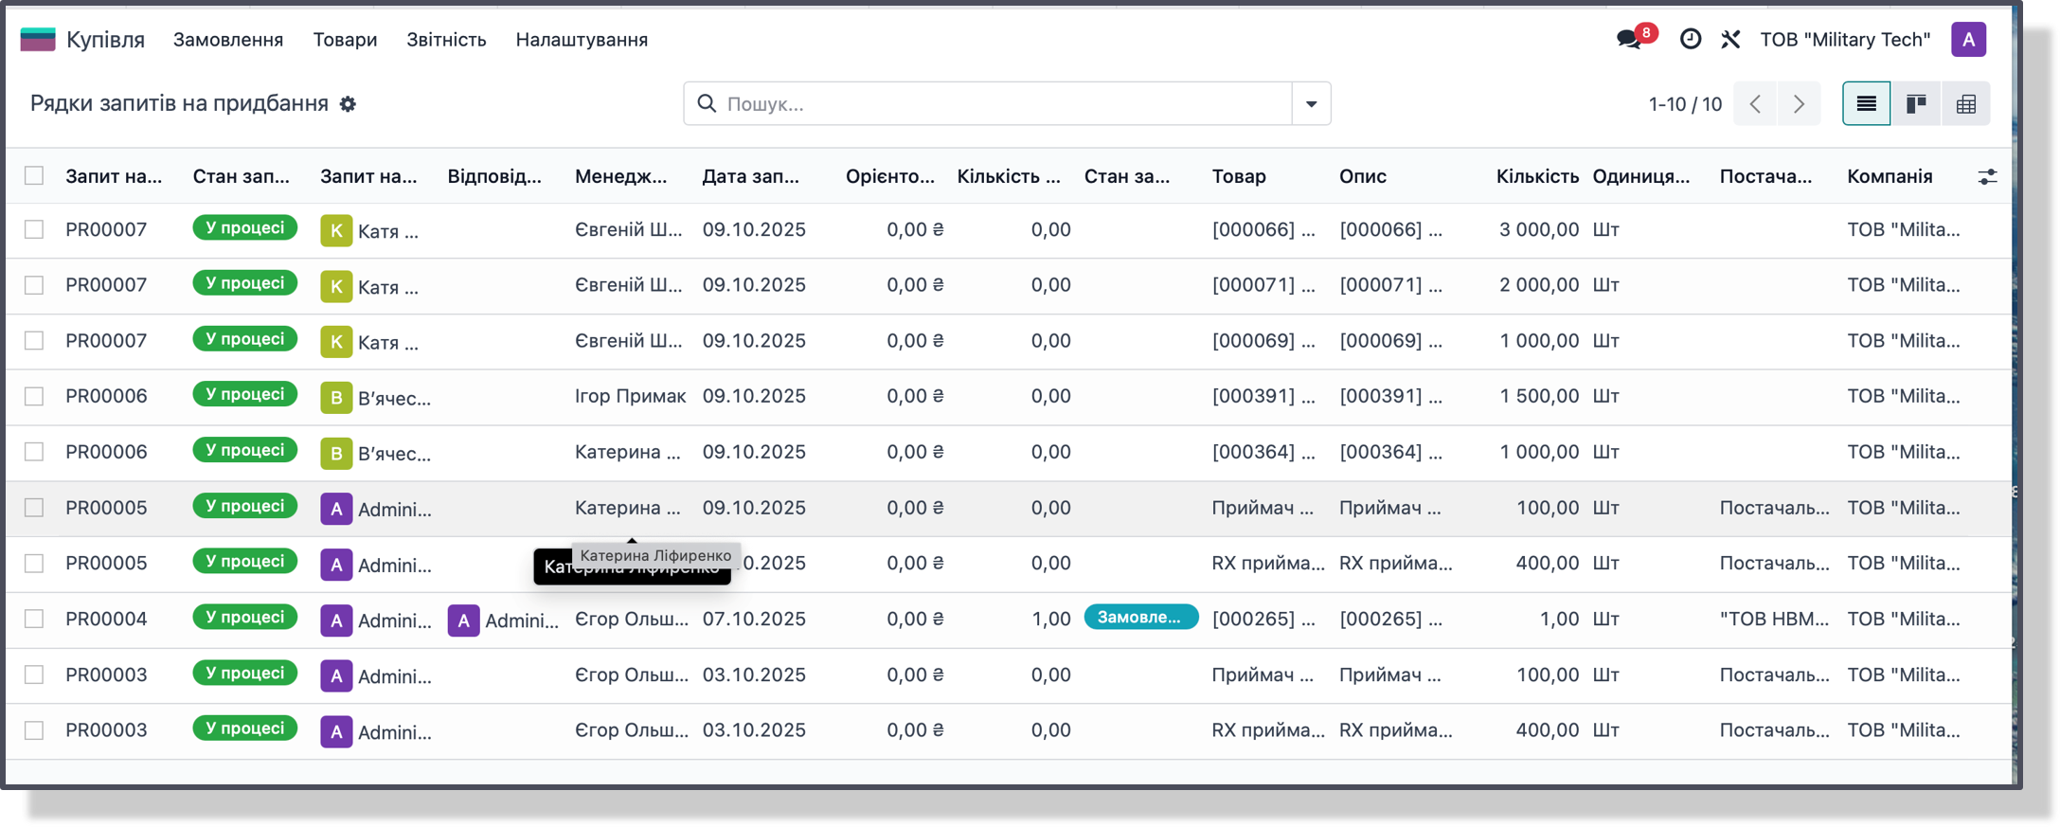Open the Звітність menu
Viewport: 2060px width, 827px height.
pos(446,40)
